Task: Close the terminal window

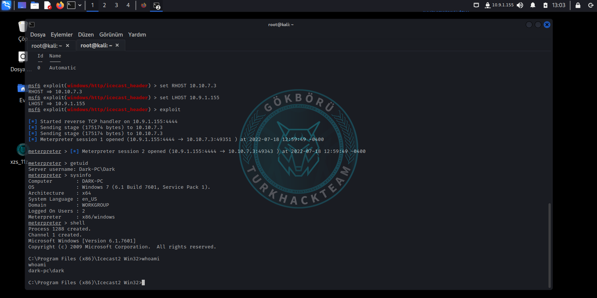Action: [x=547, y=25]
